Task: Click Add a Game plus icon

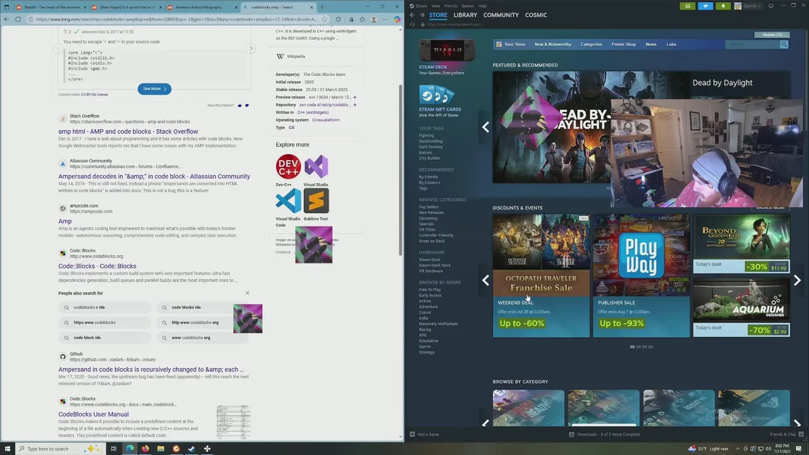Action: click(x=412, y=434)
